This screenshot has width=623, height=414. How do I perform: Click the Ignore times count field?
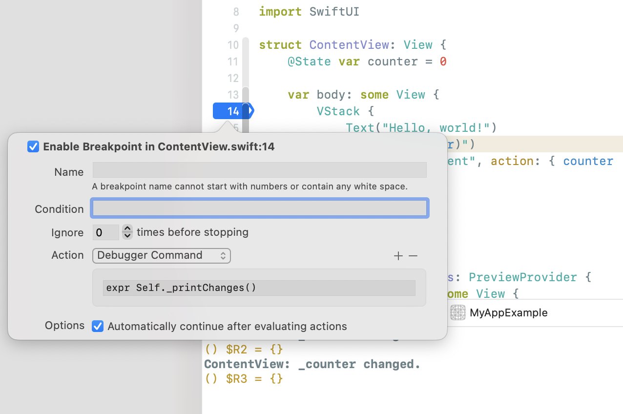click(x=105, y=232)
